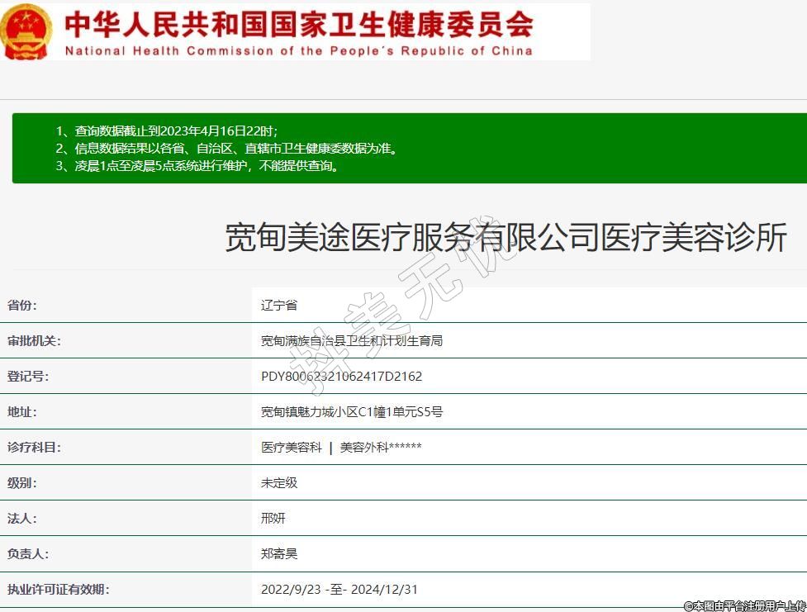
Task: Click the Chinese title 中华人民共和国国家卫生健康委员会
Action: pos(298,24)
